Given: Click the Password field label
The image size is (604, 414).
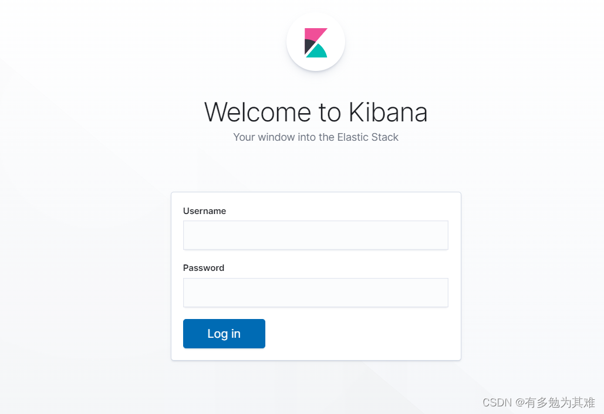Looking at the screenshot, I should (203, 268).
